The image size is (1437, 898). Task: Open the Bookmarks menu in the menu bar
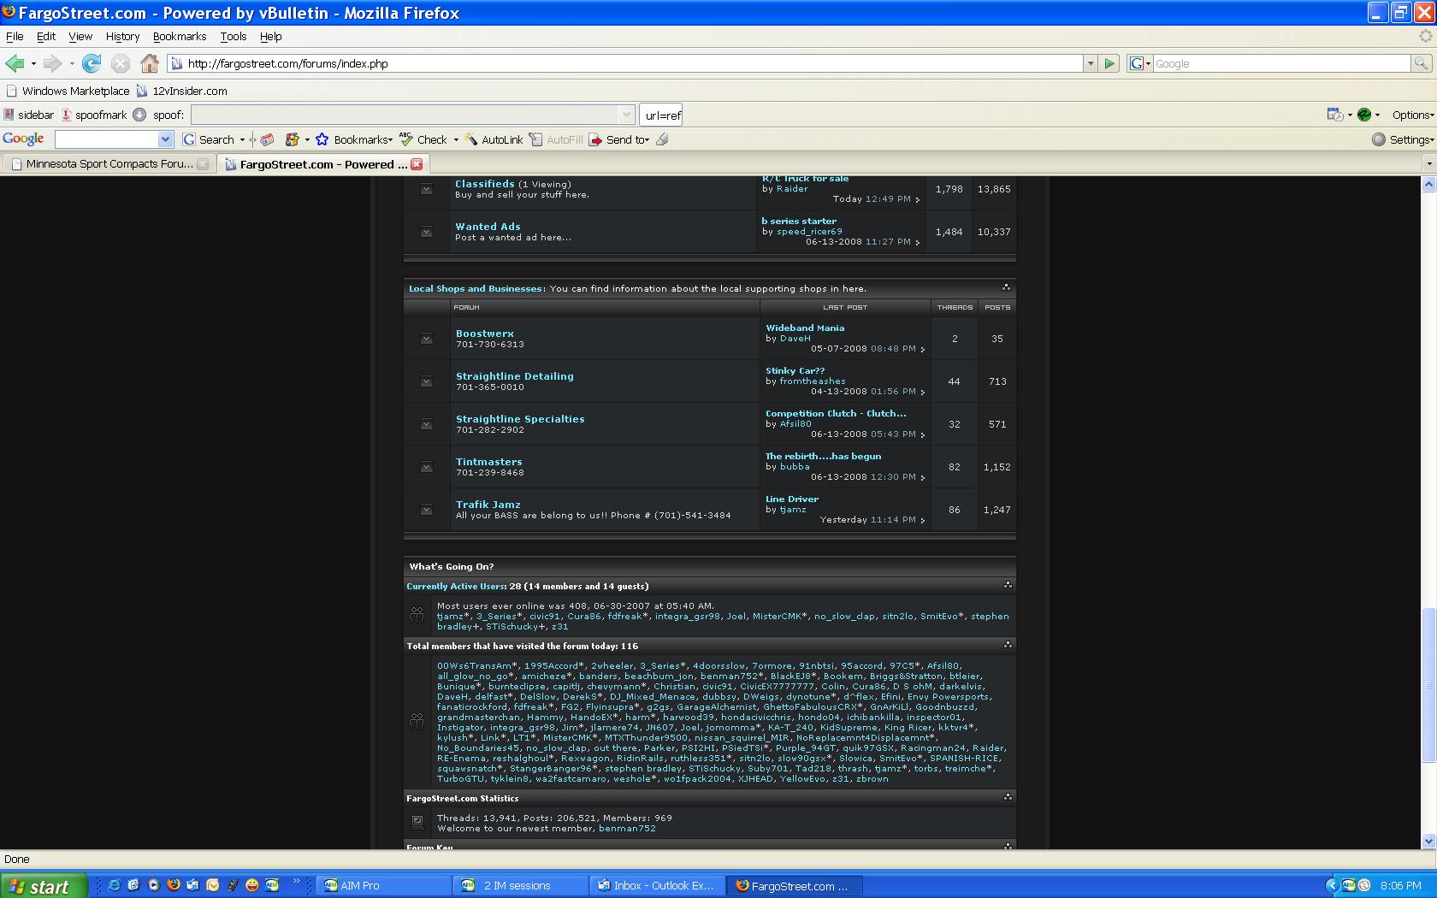pyautogui.click(x=180, y=37)
